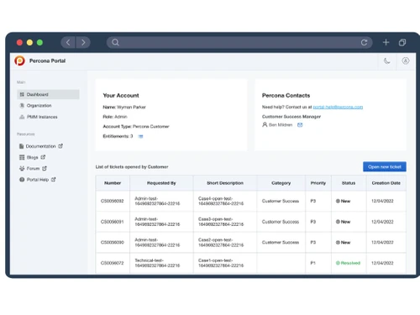Select Dashboard in the sidebar

(48, 94)
